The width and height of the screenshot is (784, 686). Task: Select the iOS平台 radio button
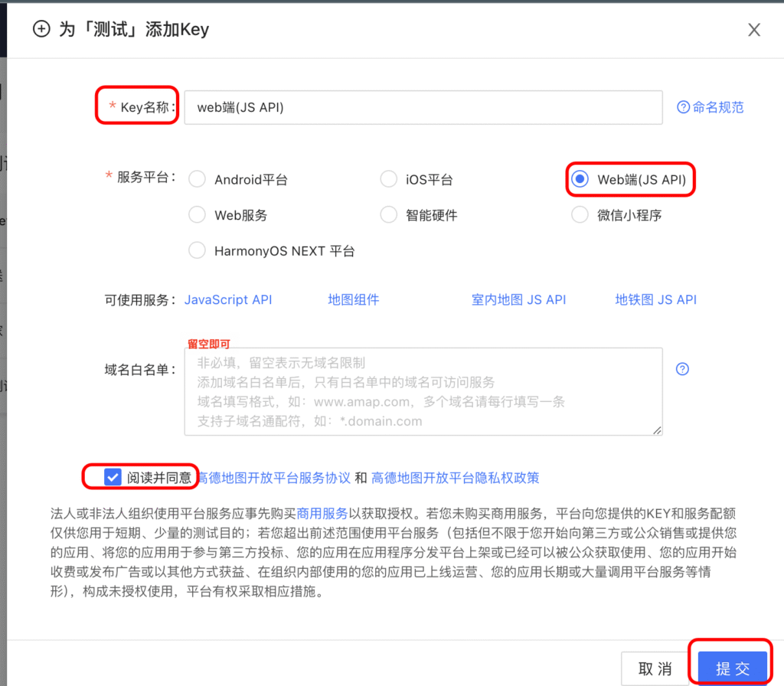388,178
